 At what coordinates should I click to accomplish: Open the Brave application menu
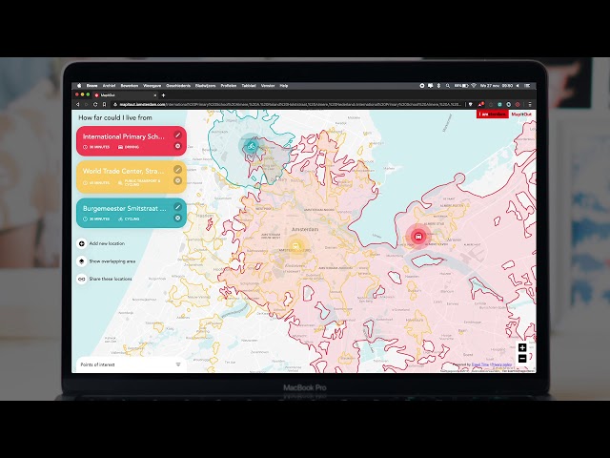92,86
